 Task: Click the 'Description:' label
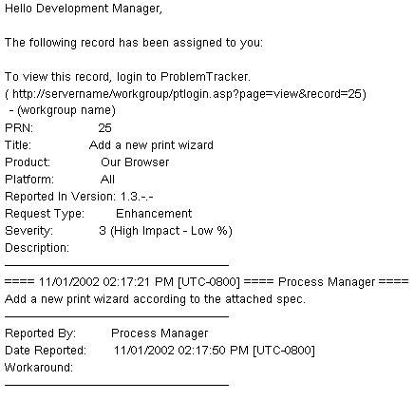(x=37, y=248)
